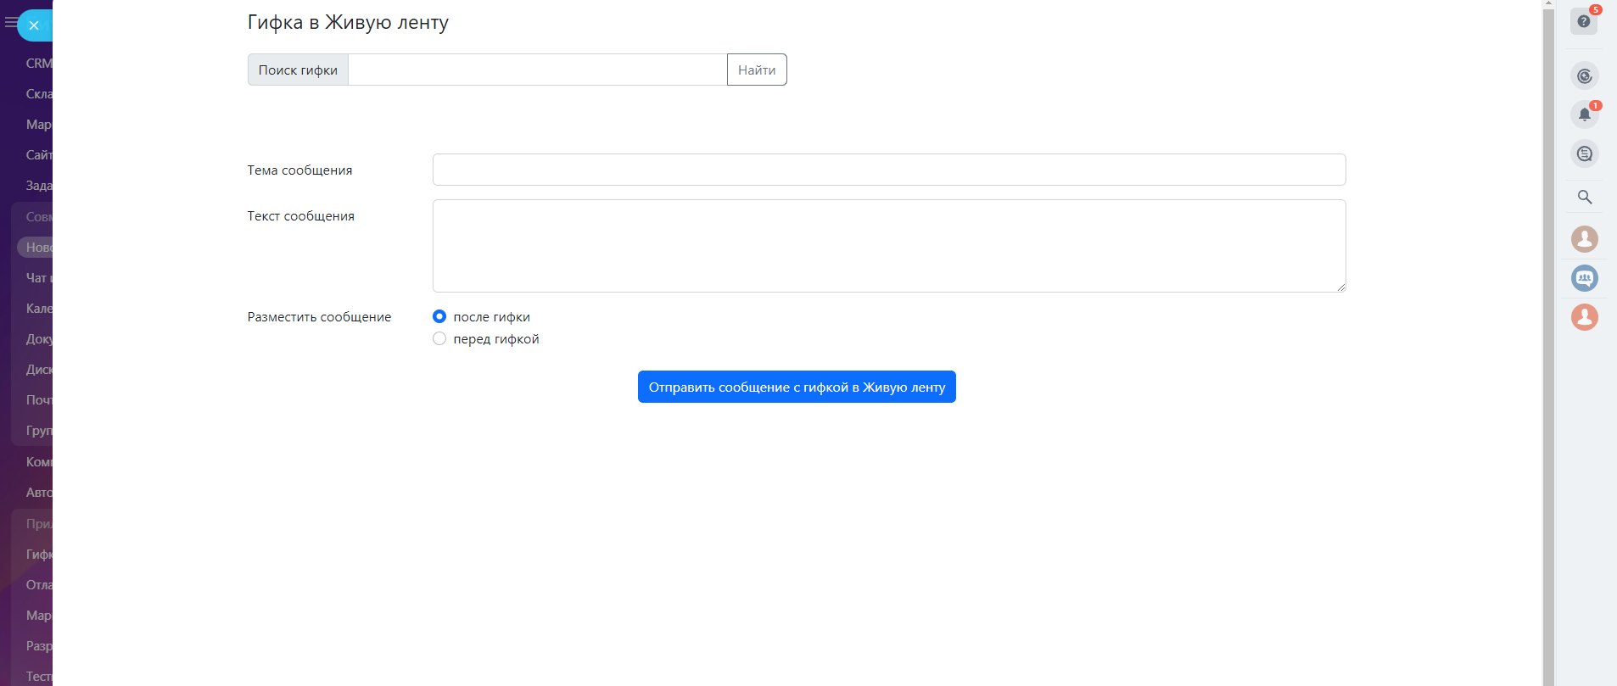Open the beige user avatar chat

coord(1584,239)
